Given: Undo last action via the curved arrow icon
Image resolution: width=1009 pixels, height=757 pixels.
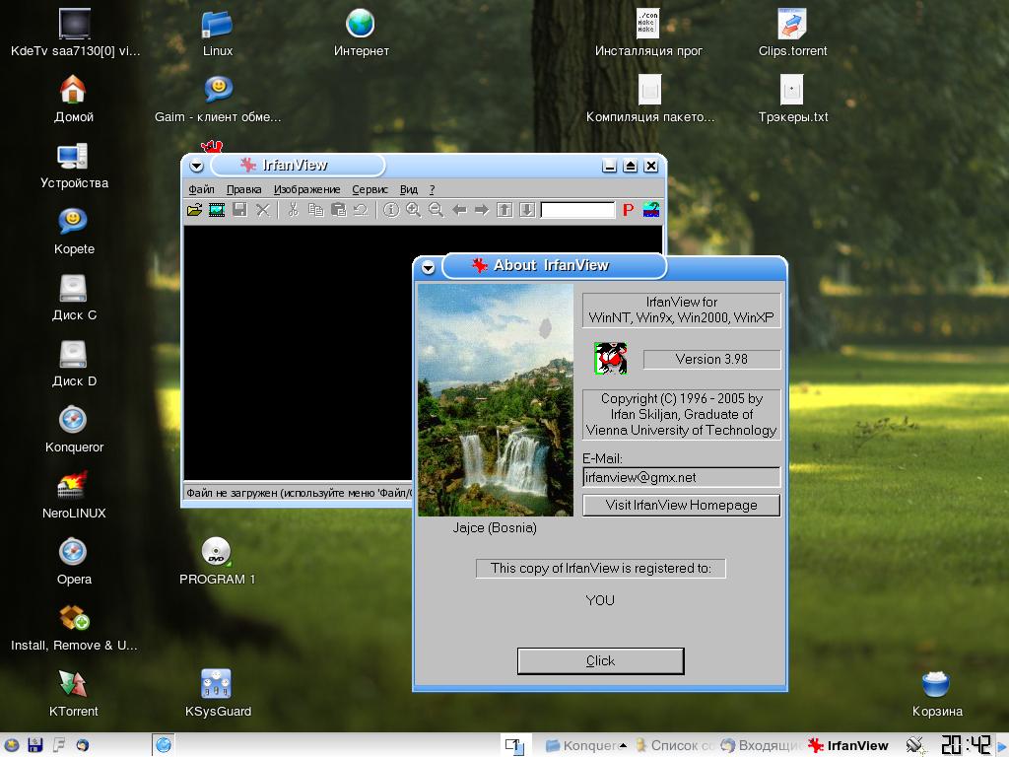Looking at the screenshot, I should coord(361,210).
